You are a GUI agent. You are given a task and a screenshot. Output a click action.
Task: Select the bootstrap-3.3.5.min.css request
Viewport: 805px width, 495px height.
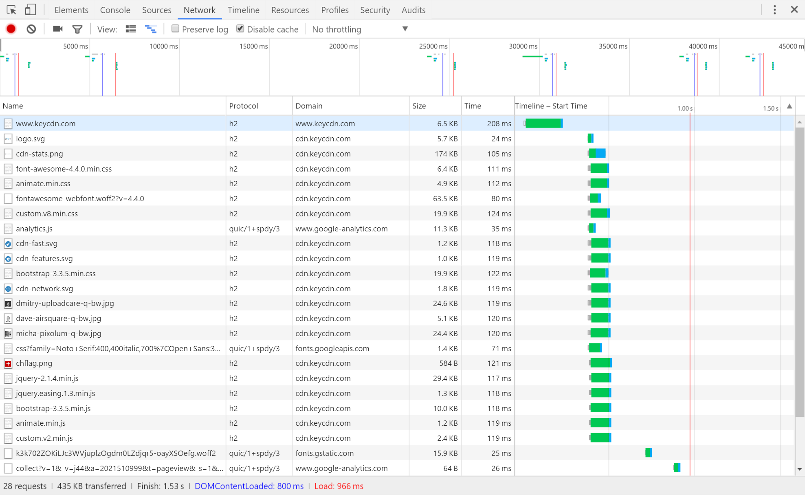click(x=397, y=274)
